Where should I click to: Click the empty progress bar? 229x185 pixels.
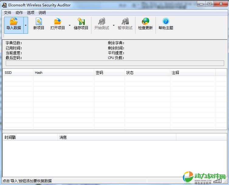pos(115,63)
